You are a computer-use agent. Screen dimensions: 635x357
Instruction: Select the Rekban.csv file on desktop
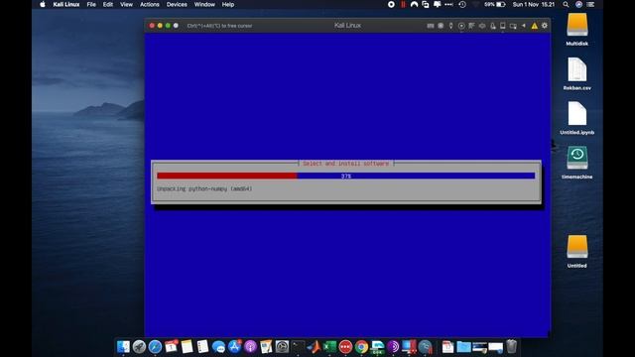577,73
